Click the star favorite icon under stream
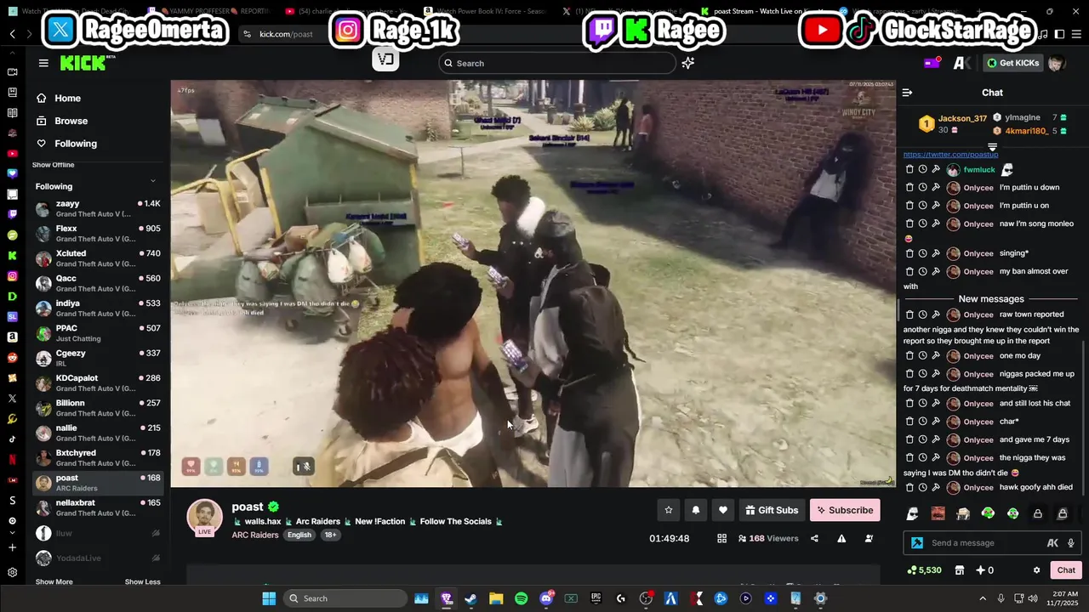The width and height of the screenshot is (1089, 612). point(669,510)
